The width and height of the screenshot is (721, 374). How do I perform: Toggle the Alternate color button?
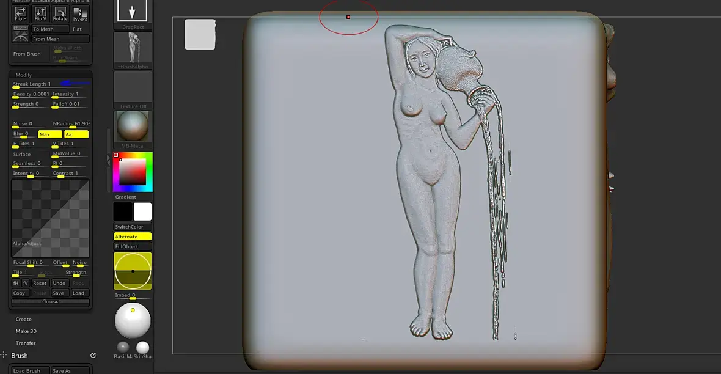[x=133, y=237]
